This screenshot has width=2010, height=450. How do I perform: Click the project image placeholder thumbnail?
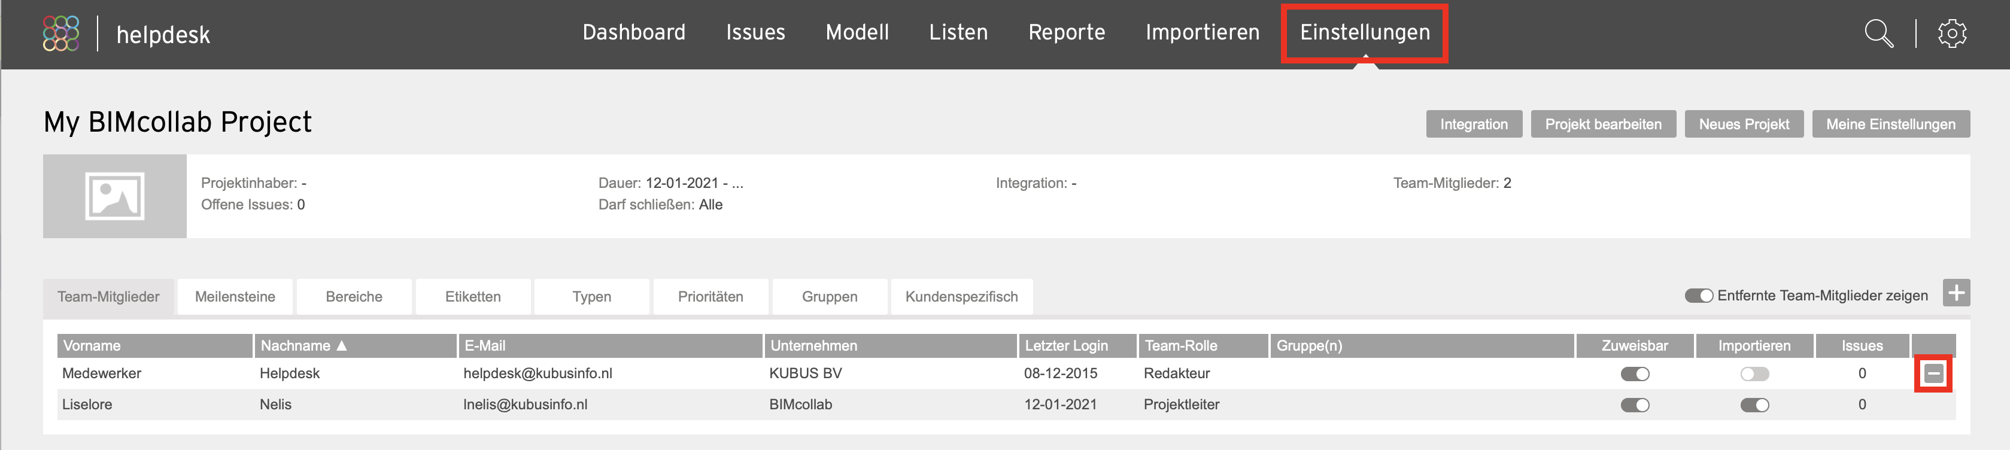pyautogui.click(x=115, y=196)
